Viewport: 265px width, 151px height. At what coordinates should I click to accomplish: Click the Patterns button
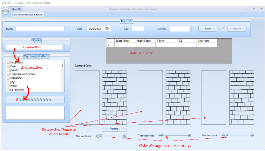tap(114, 129)
